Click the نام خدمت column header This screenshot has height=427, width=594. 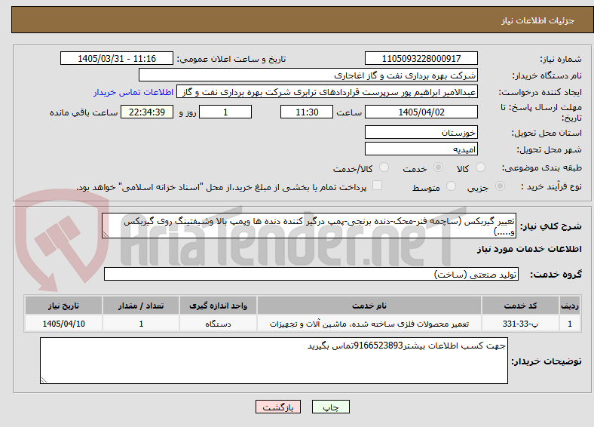[369, 306]
